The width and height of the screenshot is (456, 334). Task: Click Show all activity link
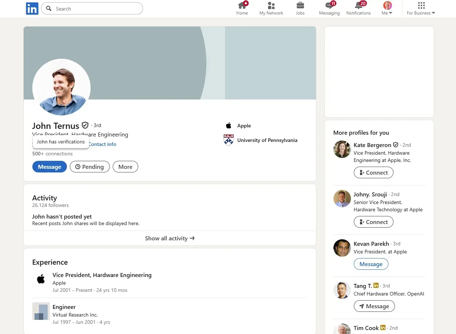pos(170,239)
